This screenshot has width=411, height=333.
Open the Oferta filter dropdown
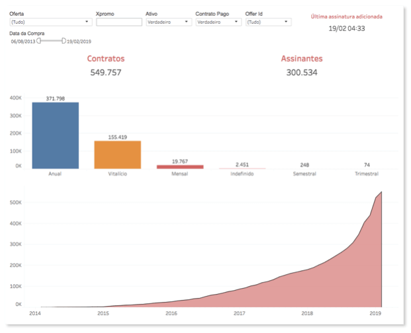pyautogui.click(x=50, y=22)
